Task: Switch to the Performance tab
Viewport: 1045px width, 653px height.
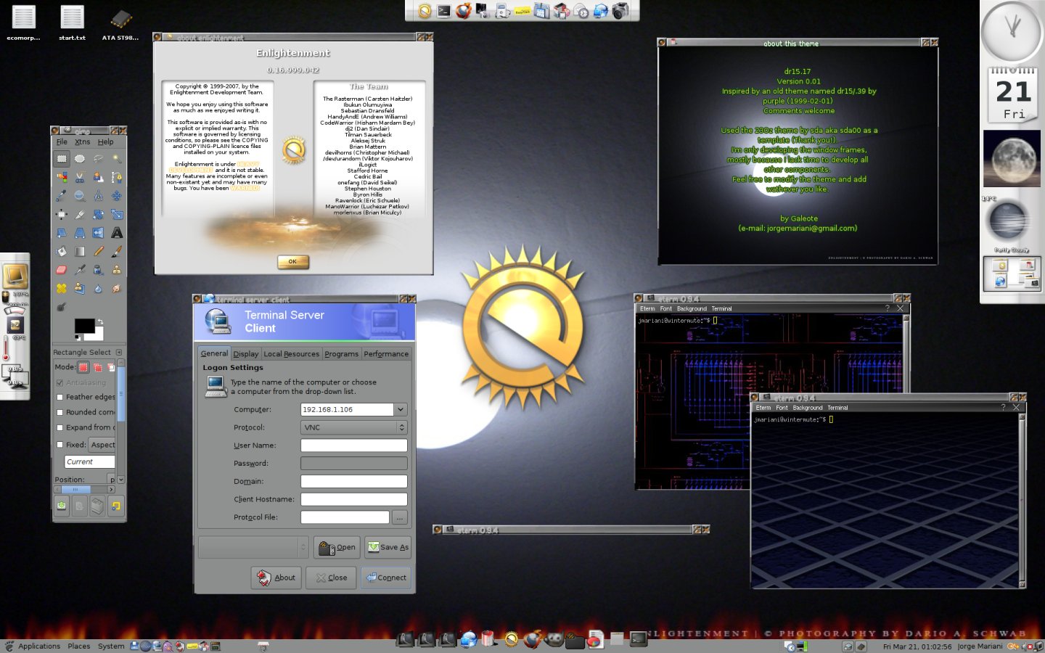Action: [x=386, y=354]
